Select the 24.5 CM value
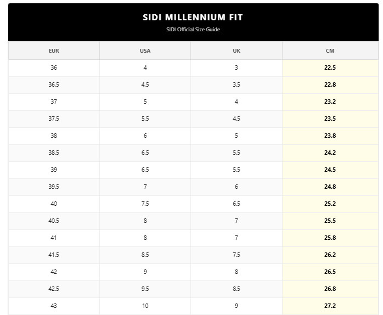The image size is (383, 315). point(330,170)
